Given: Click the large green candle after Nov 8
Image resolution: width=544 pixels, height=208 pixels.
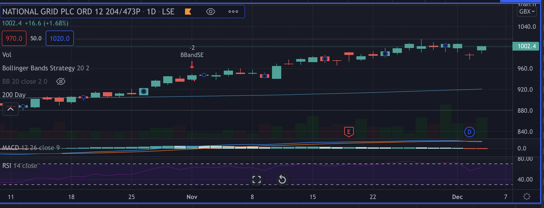Looking at the screenshot, I should coord(277,72).
